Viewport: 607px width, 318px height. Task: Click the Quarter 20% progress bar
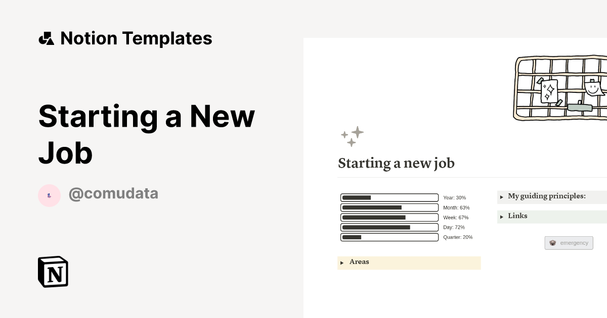click(x=389, y=237)
